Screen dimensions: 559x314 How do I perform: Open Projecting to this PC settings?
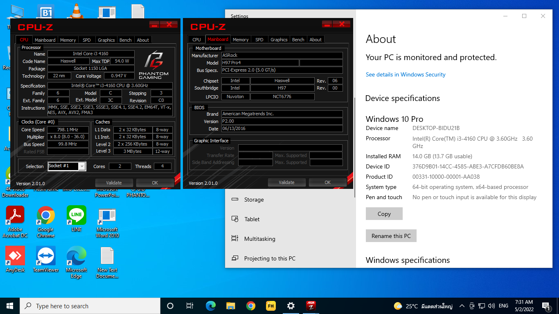coord(270,258)
